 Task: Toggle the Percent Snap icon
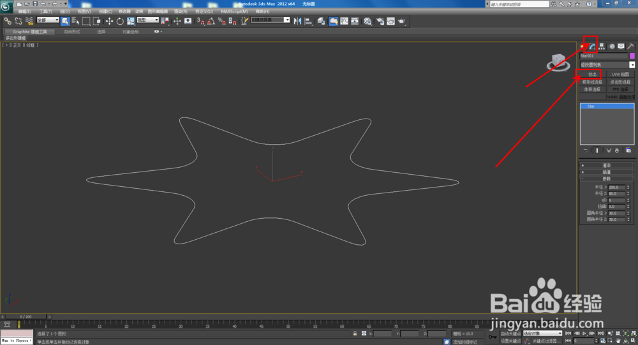click(222, 21)
